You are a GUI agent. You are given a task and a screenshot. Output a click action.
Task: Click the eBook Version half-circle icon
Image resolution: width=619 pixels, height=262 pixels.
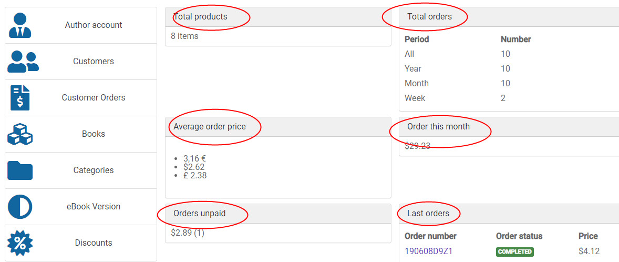(20, 207)
